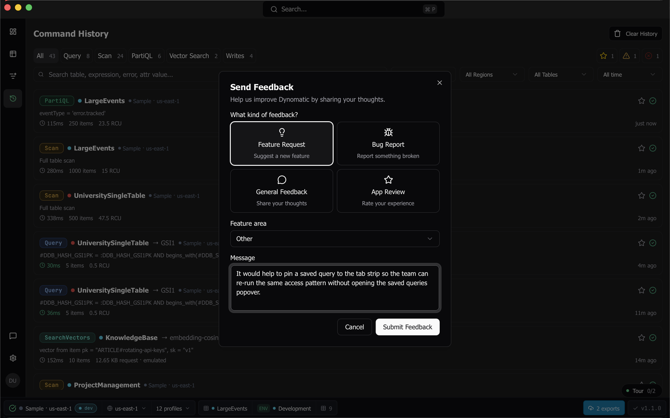Click the 9 tables count in status bar
This screenshot has height=418, width=670.
pyautogui.click(x=327, y=409)
